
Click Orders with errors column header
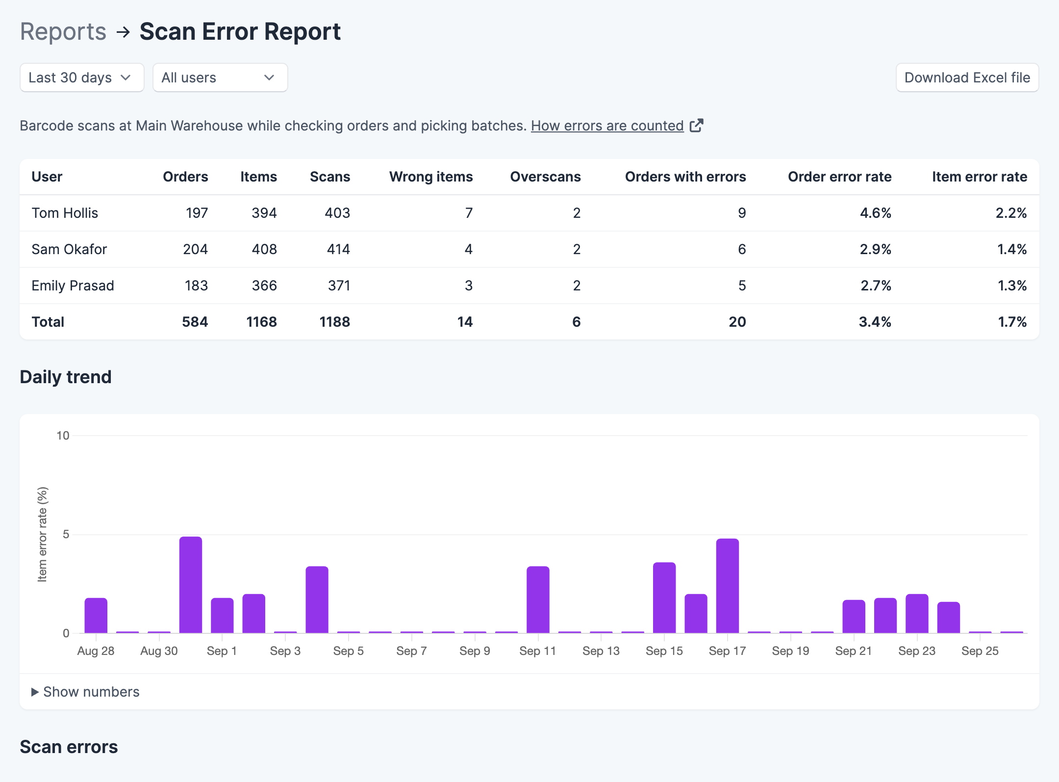(x=685, y=177)
